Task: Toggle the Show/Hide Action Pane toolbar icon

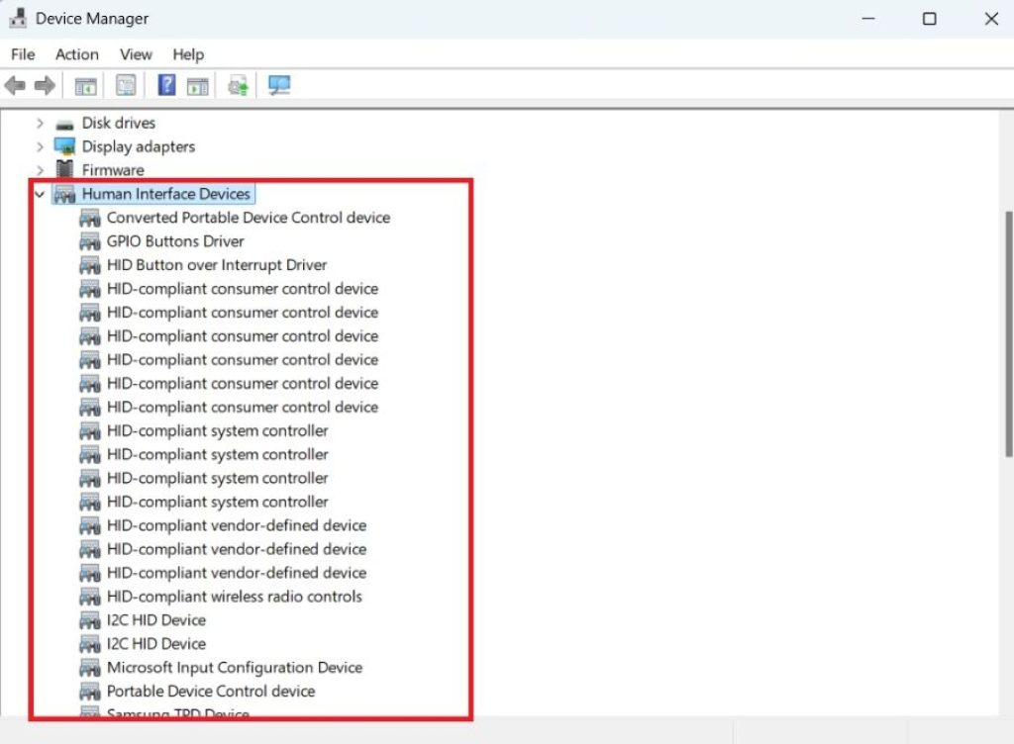Action: (x=198, y=85)
